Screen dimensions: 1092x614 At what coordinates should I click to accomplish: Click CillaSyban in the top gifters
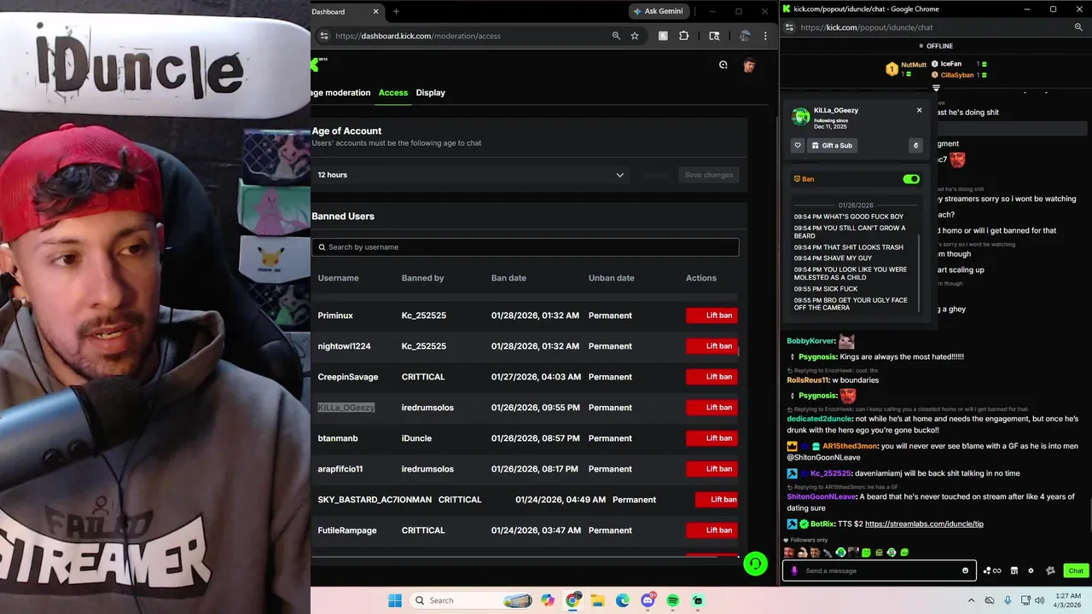click(957, 75)
